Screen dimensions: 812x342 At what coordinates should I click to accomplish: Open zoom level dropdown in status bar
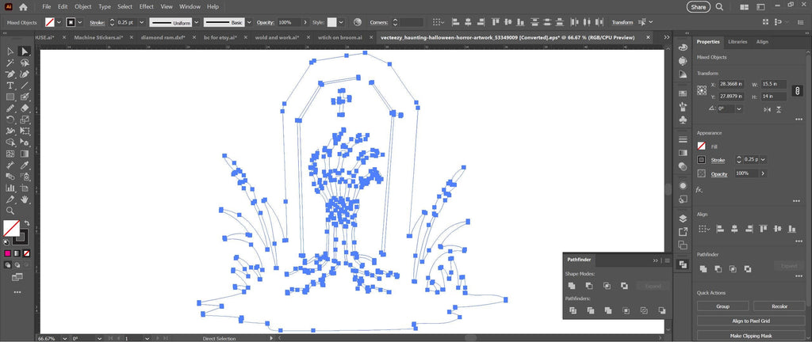point(64,338)
